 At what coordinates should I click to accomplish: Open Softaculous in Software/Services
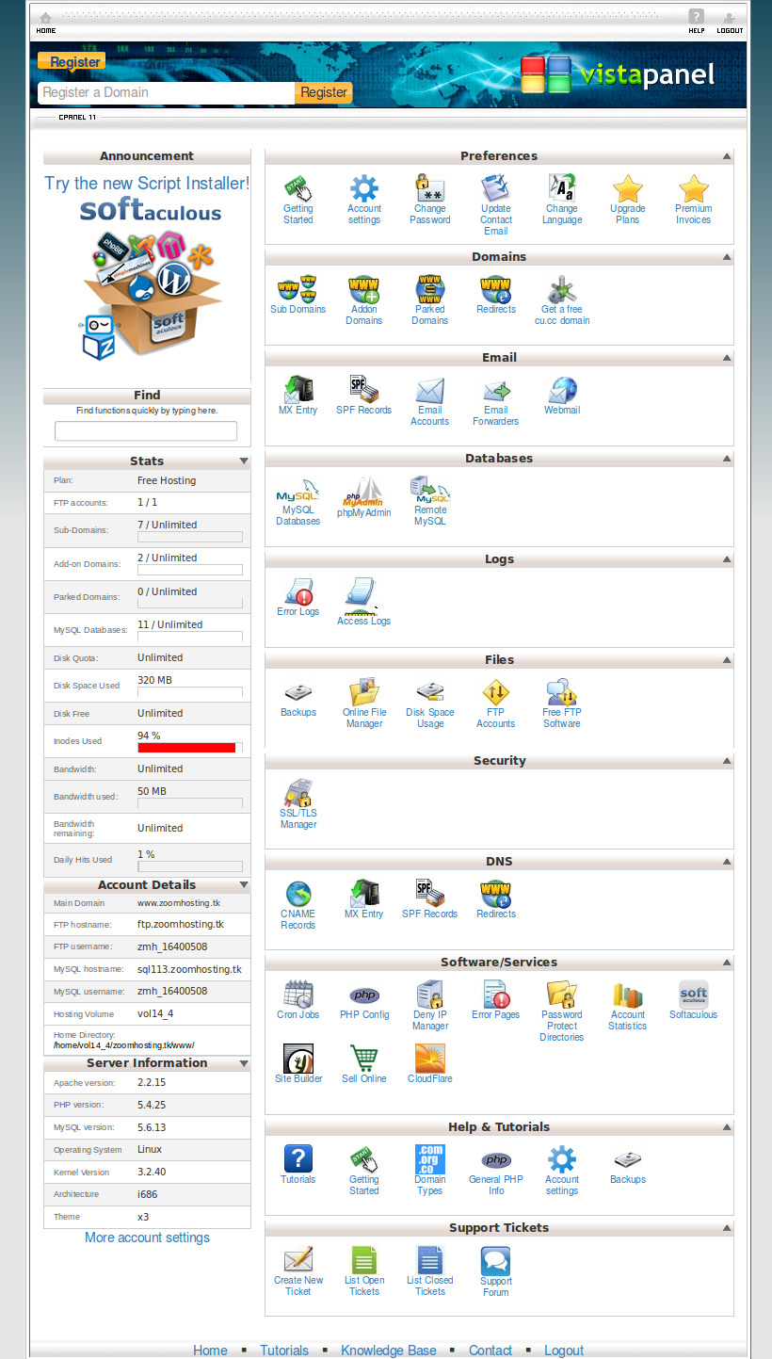[x=694, y=1000]
